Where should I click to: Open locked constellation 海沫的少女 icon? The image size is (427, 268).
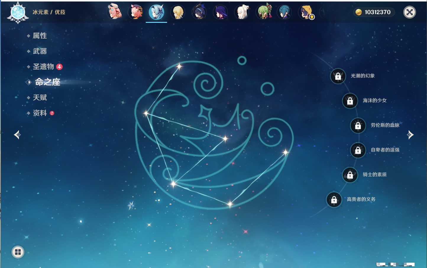coord(350,101)
